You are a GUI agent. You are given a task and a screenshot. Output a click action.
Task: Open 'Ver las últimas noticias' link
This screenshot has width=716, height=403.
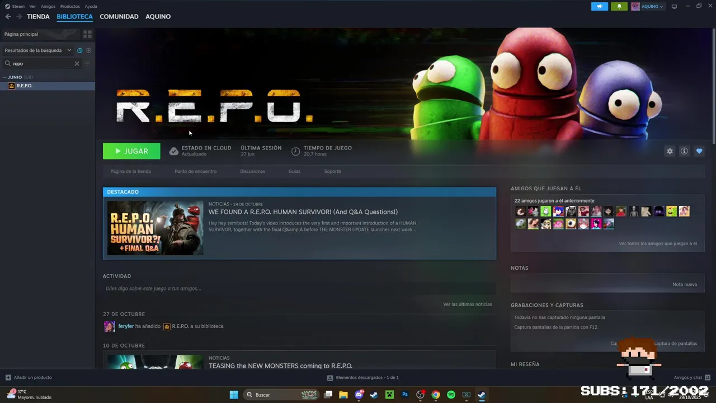[468, 304]
